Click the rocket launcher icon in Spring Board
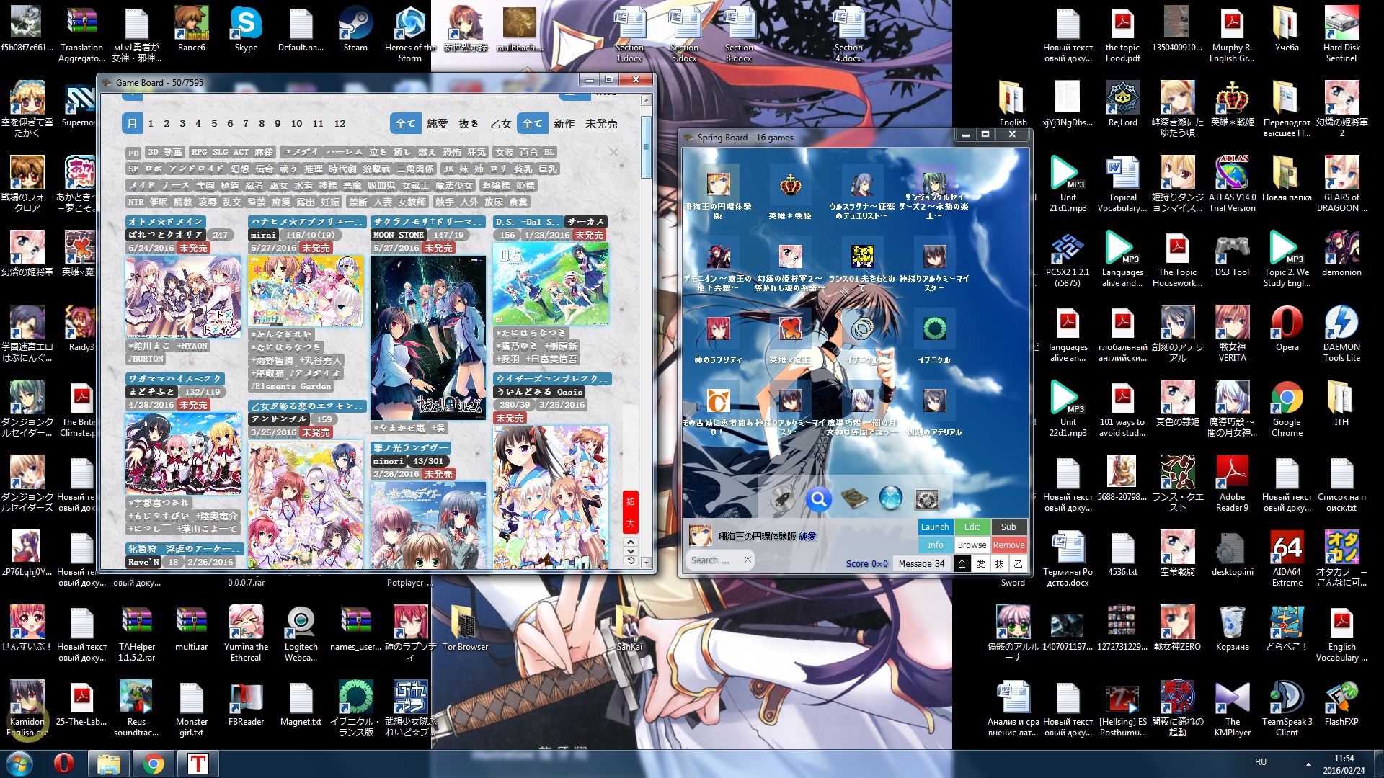 pyautogui.click(x=782, y=498)
